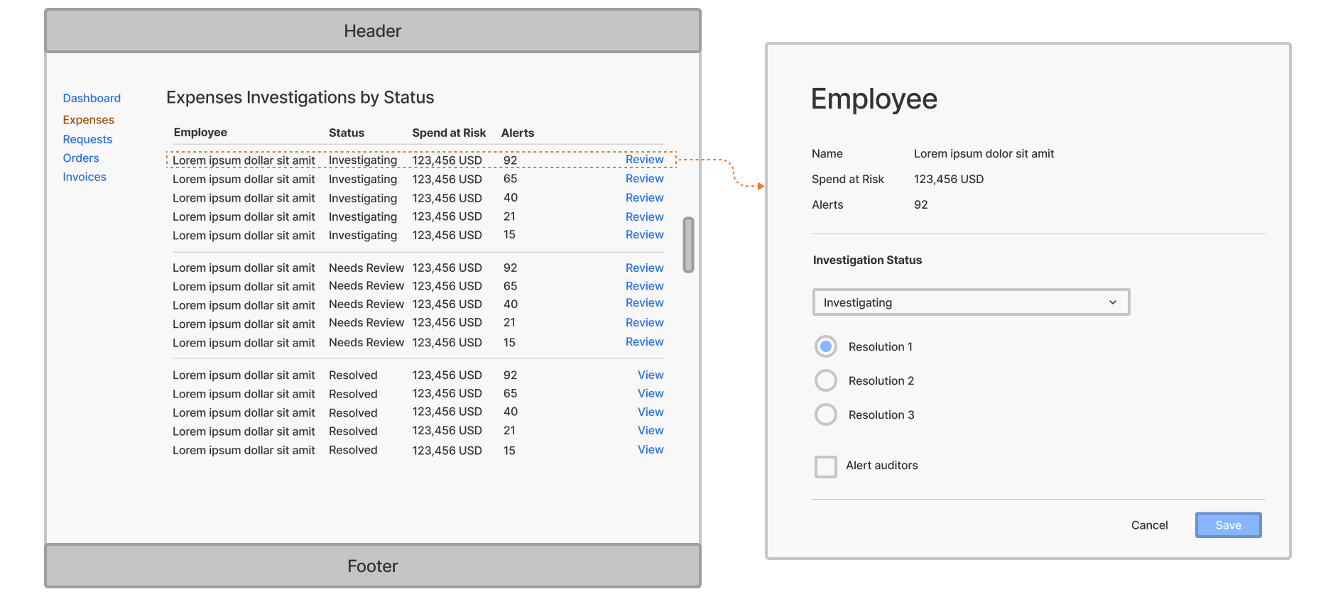Go to Dashboard in the sidebar

pos(92,98)
